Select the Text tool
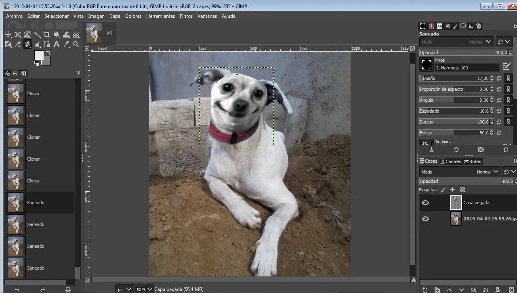 click(x=57, y=44)
